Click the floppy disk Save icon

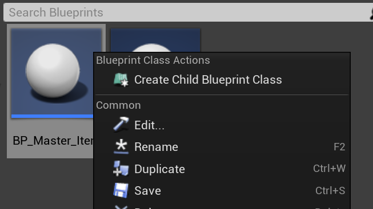(x=121, y=190)
